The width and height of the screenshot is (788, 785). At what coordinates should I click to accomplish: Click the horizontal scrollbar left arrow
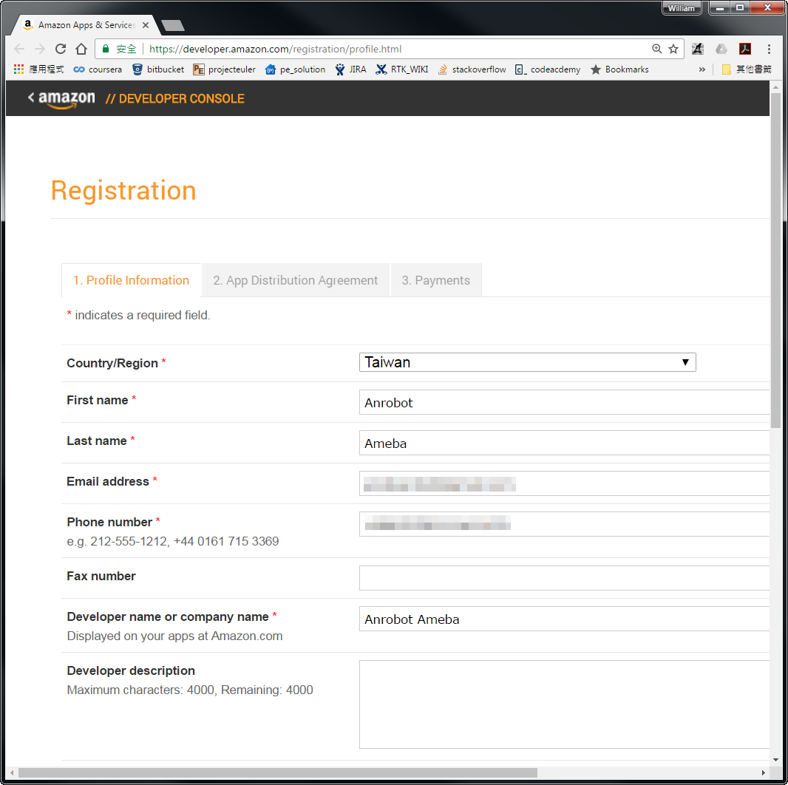[12, 772]
